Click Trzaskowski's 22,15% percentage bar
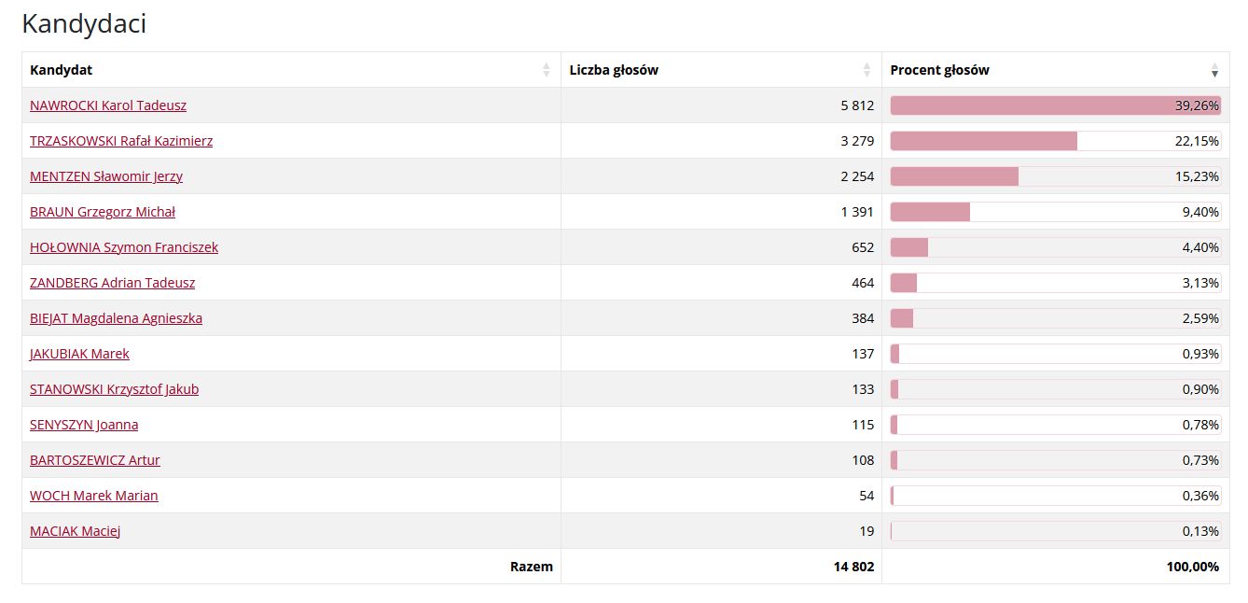Image resolution: width=1248 pixels, height=603 pixels. [x=1055, y=141]
